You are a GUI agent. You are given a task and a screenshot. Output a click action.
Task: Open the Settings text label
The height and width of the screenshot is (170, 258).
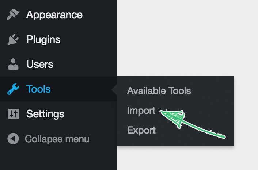coord(45,114)
